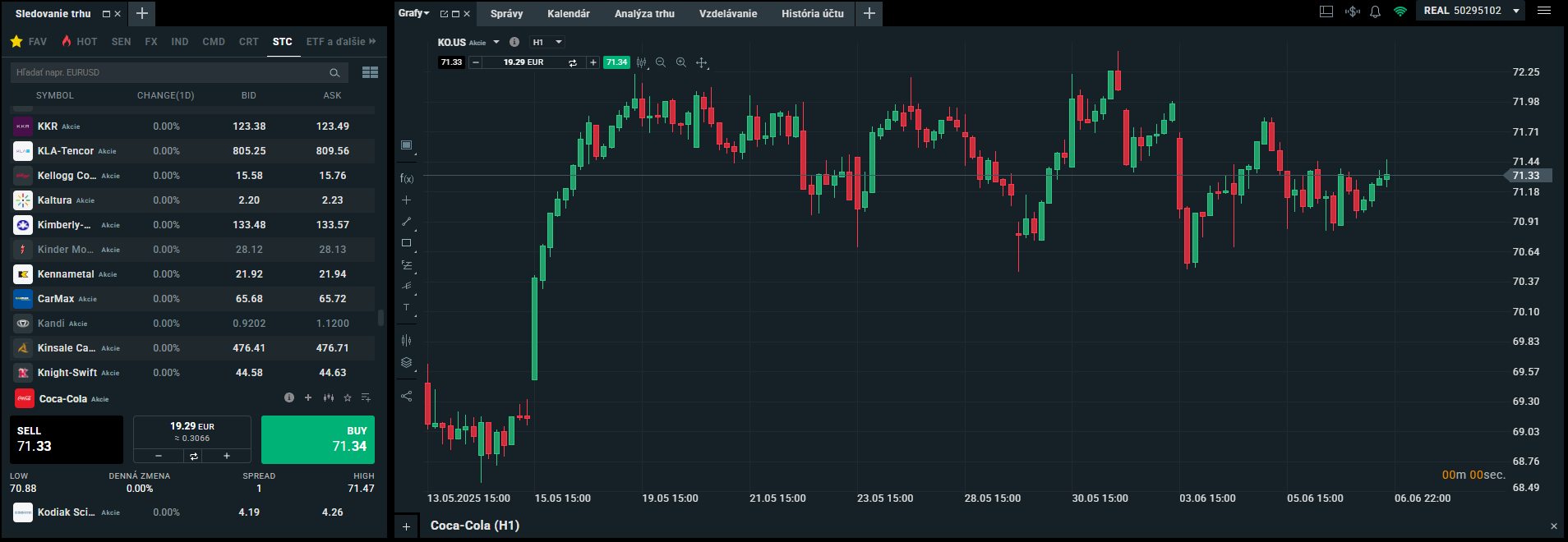Decrease volume with minus on chart bar
Image resolution: width=1568 pixels, height=542 pixels.
pos(475,62)
